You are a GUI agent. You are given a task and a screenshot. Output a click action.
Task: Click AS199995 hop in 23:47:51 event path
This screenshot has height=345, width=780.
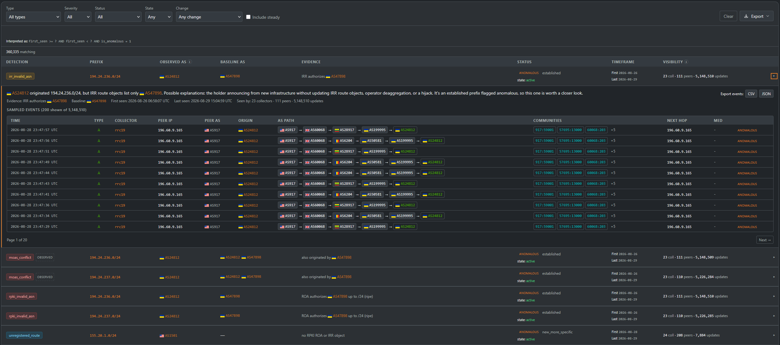click(375, 151)
